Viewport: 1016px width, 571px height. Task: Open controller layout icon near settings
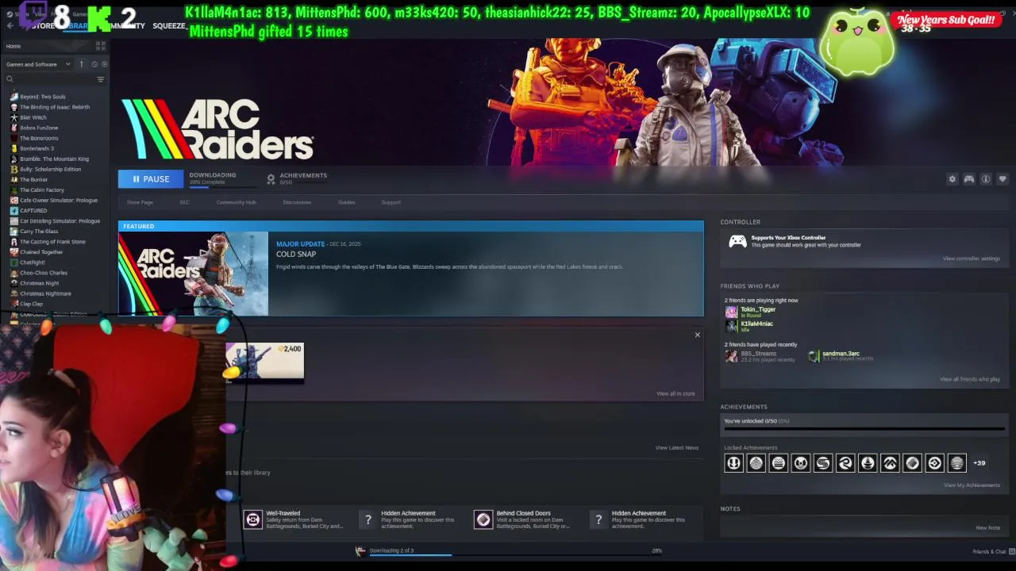[968, 179]
